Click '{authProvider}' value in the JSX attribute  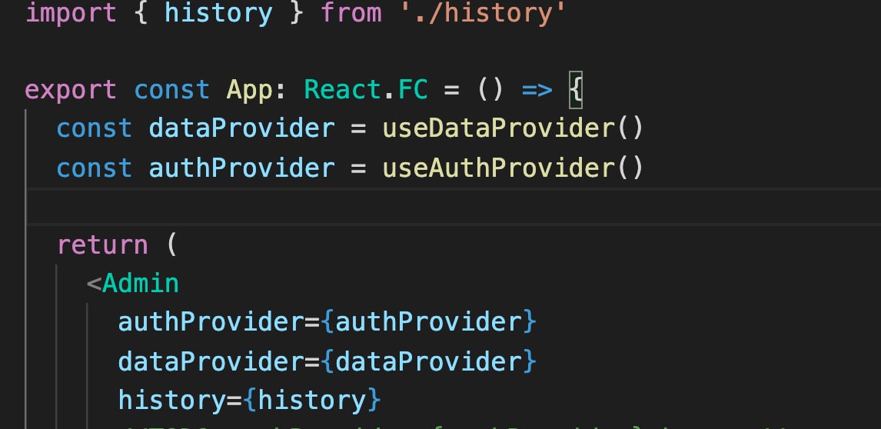pyautogui.click(x=429, y=322)
